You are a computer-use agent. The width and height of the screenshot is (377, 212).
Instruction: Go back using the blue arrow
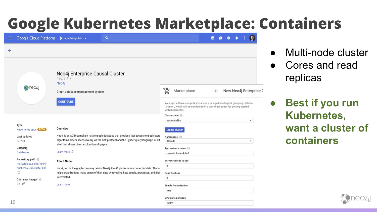click(10, 51)
